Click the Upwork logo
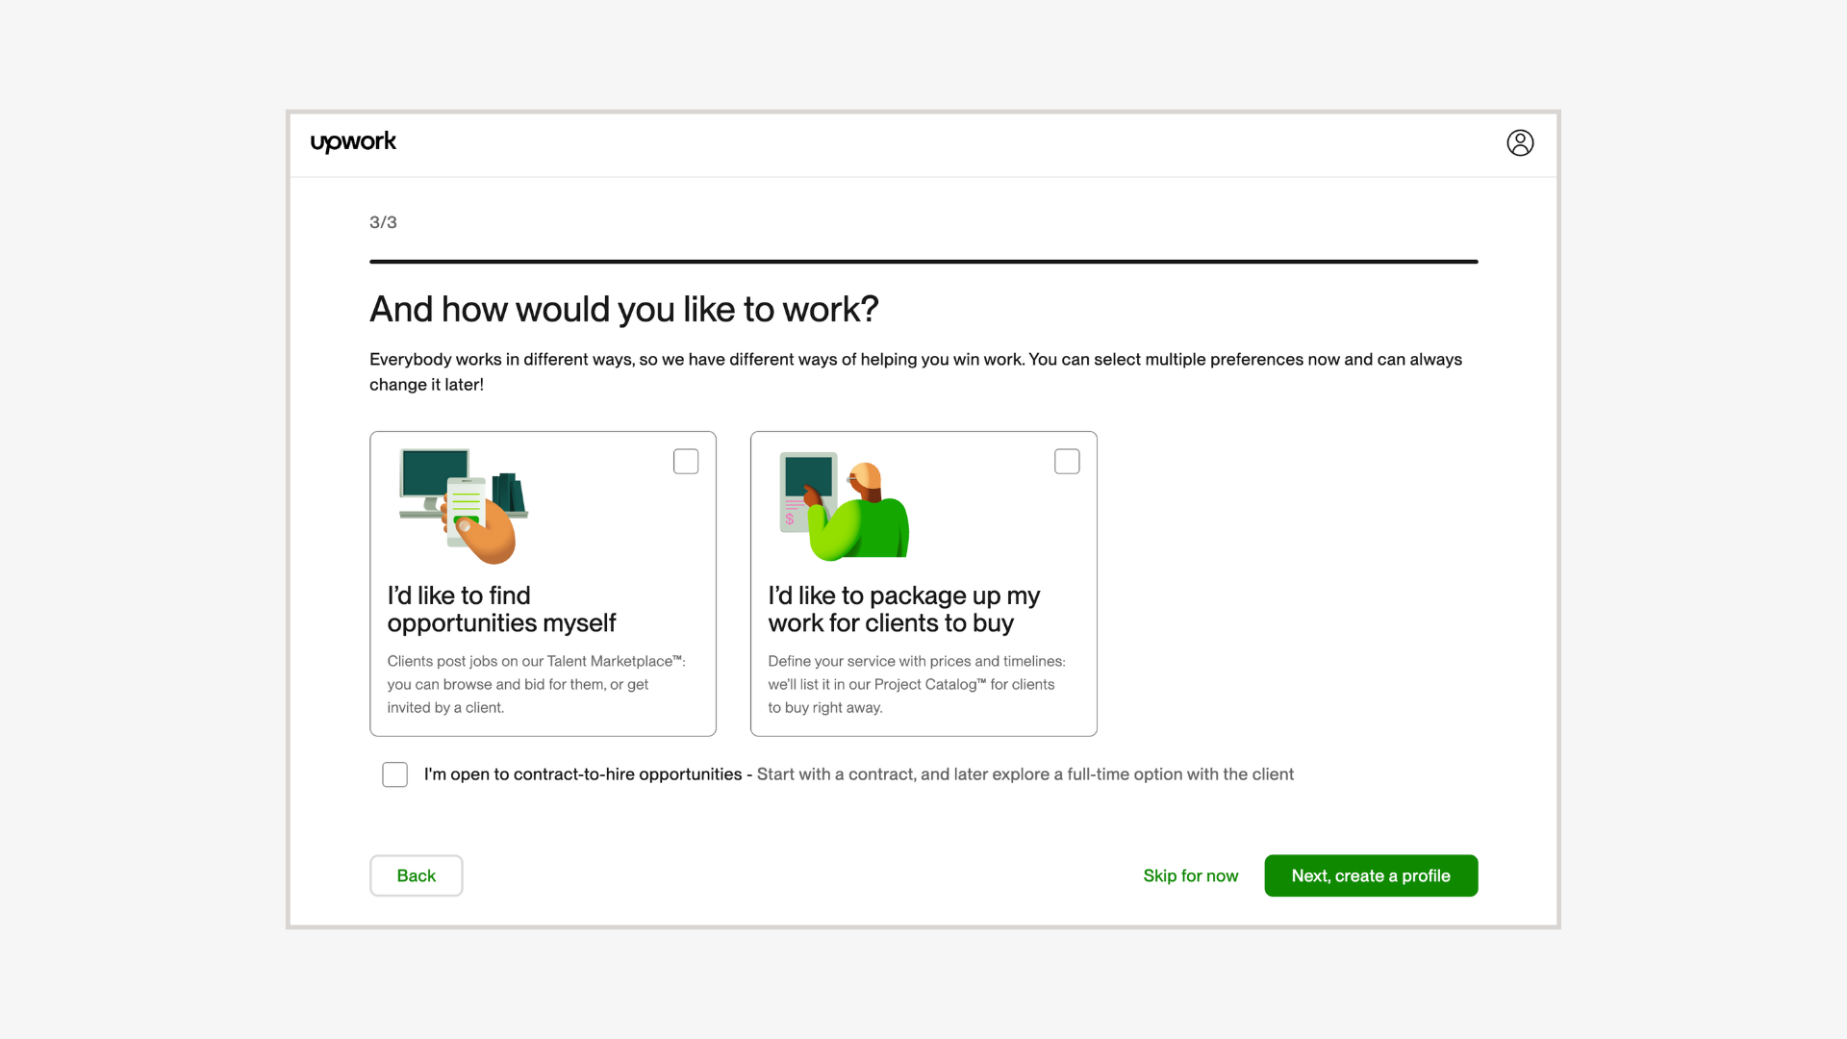 pyautogui.click(x=353, y=142)
